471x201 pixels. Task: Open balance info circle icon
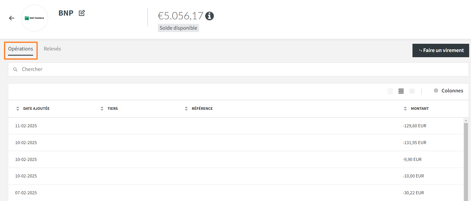click(210, 16)
